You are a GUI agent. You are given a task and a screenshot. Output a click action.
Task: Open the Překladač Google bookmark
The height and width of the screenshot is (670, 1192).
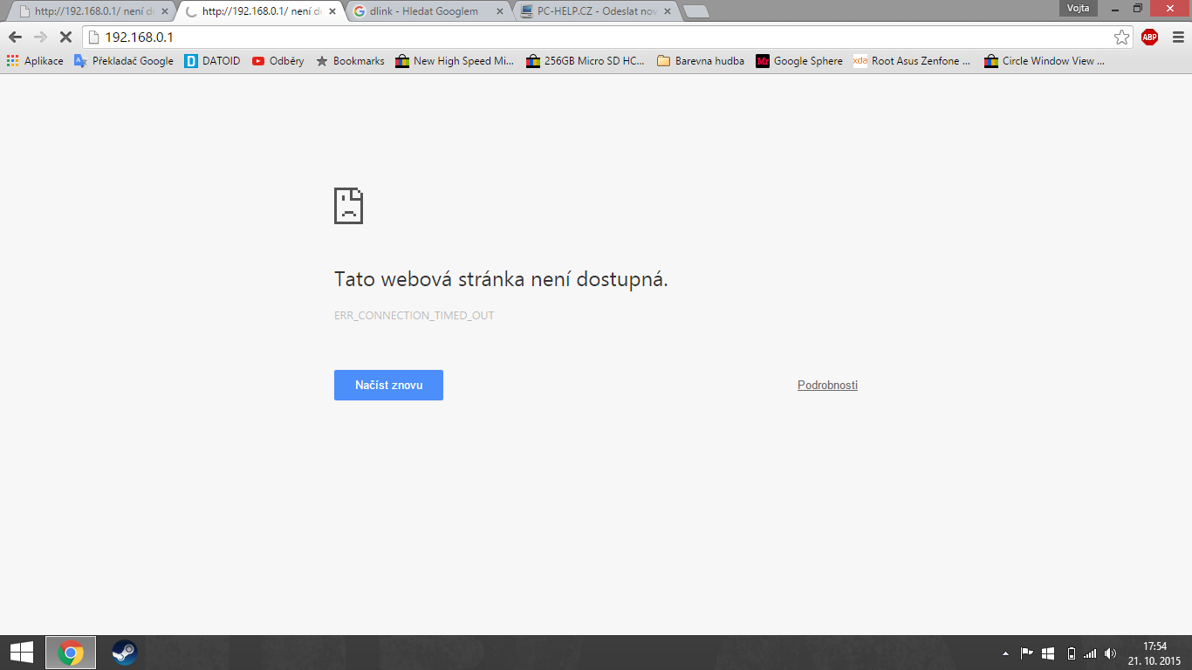124,61
